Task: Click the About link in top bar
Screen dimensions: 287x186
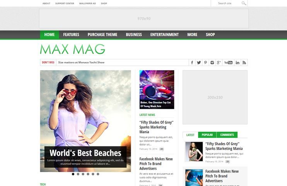Action: click(46, 3)
